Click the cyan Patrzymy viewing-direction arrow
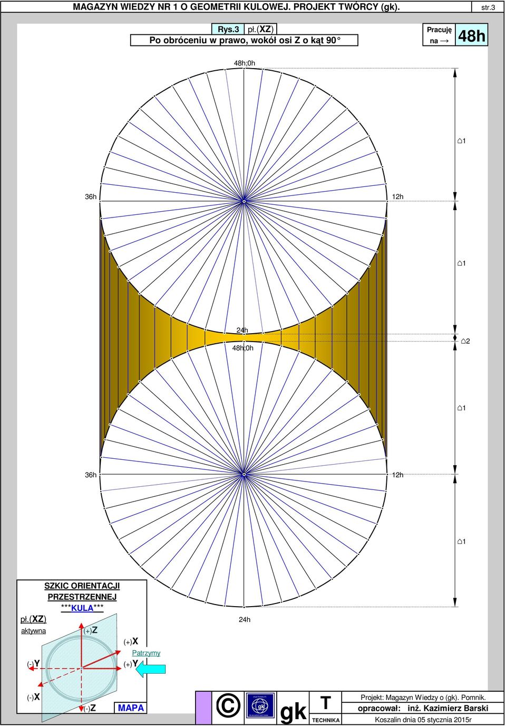 point(151,669)
